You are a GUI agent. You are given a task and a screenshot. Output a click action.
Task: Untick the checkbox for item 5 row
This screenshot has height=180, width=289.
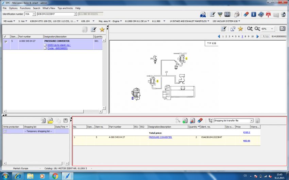point(6,41)
